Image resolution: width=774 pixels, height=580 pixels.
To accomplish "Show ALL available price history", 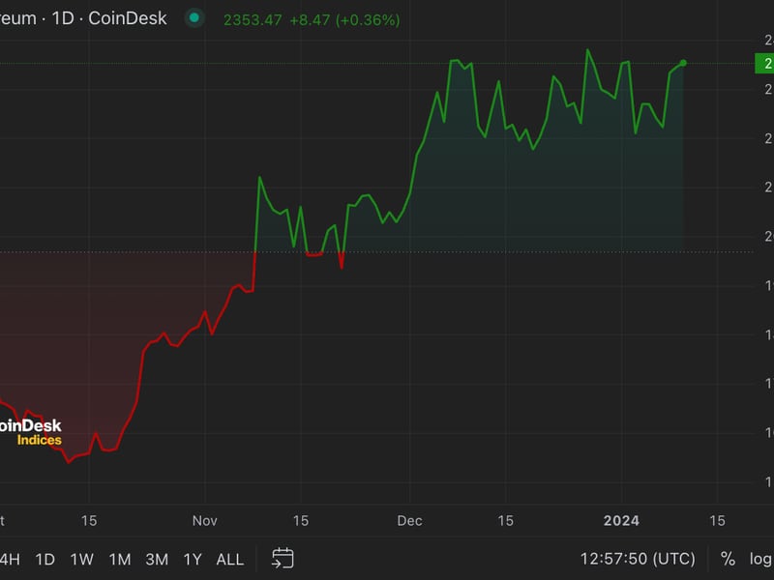I will [230, 559].
